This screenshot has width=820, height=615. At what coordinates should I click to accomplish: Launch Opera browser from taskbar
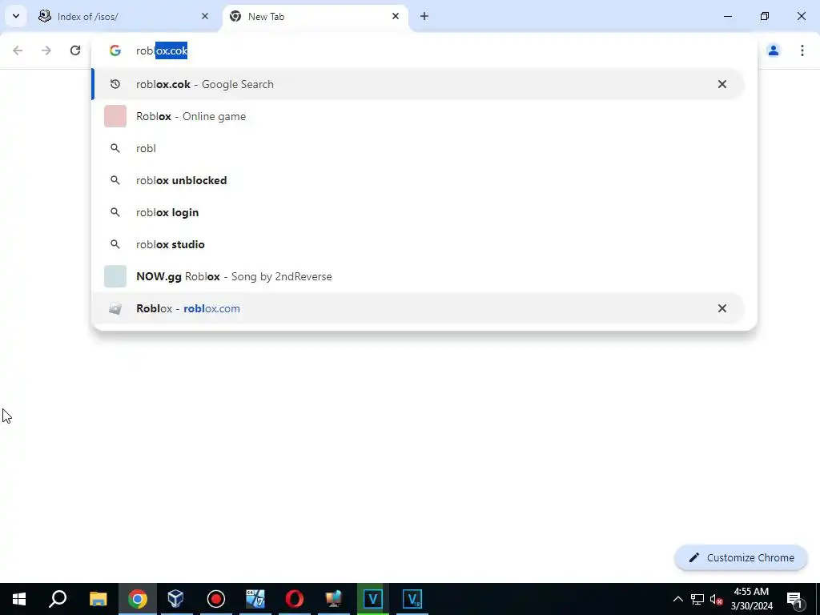pyautogui.click(x=295, y=599)
